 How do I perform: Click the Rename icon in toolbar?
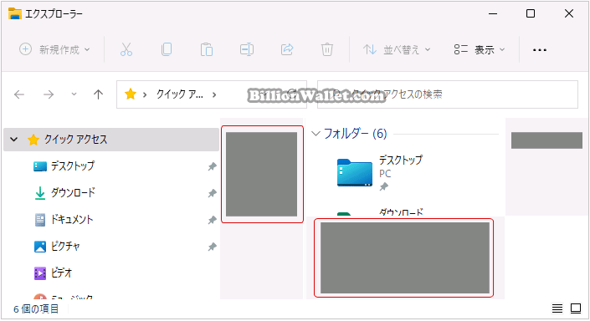coord(246,49)
